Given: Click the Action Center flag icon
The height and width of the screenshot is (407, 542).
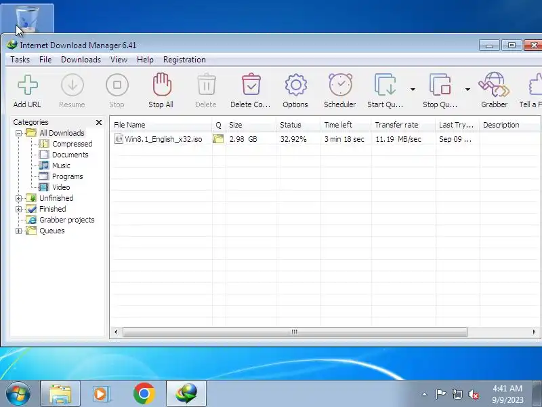Looking at the screenshot, I should pos(441,394).
